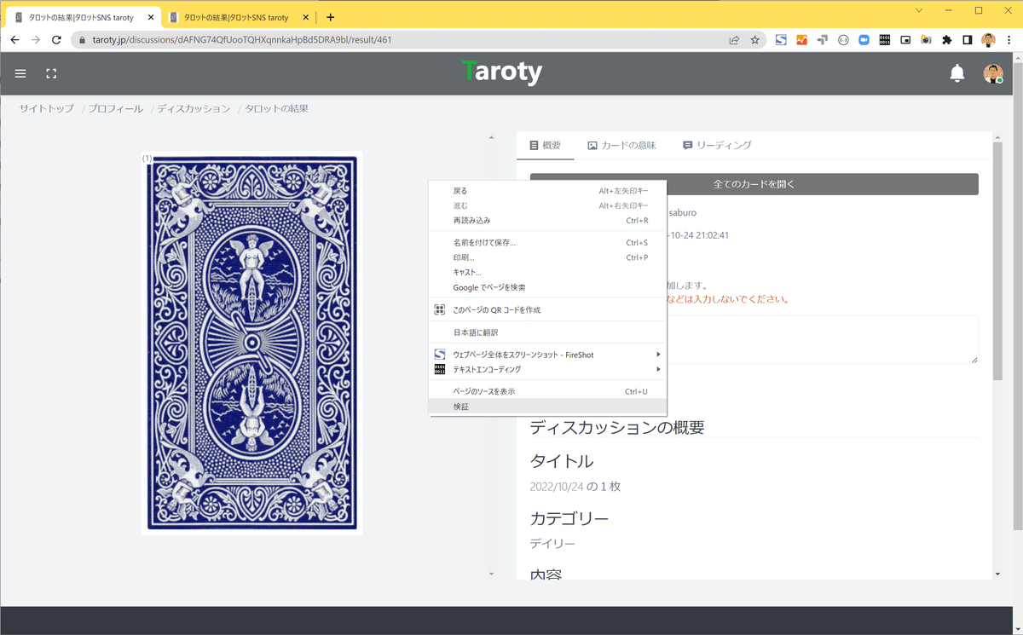Choose 検証 to open DevTools
This screenshot has height=635, width=1023.
[546, 407]
